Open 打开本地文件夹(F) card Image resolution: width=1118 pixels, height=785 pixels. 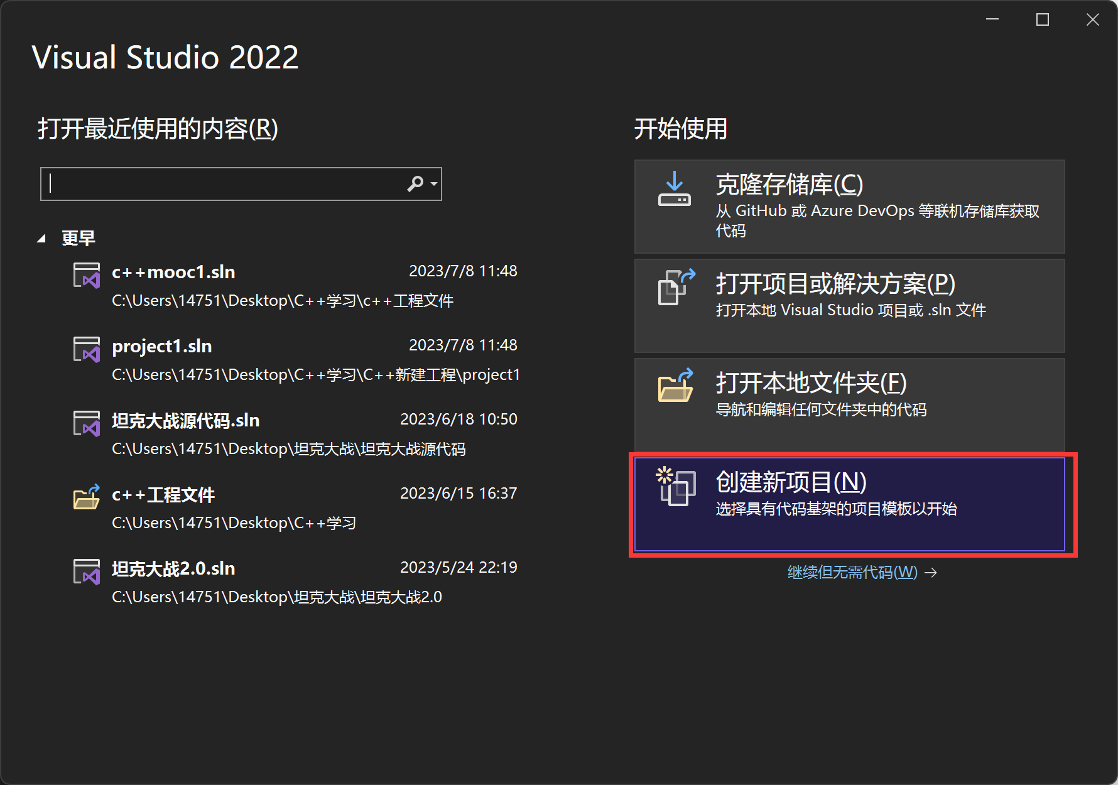pos(850,405)
